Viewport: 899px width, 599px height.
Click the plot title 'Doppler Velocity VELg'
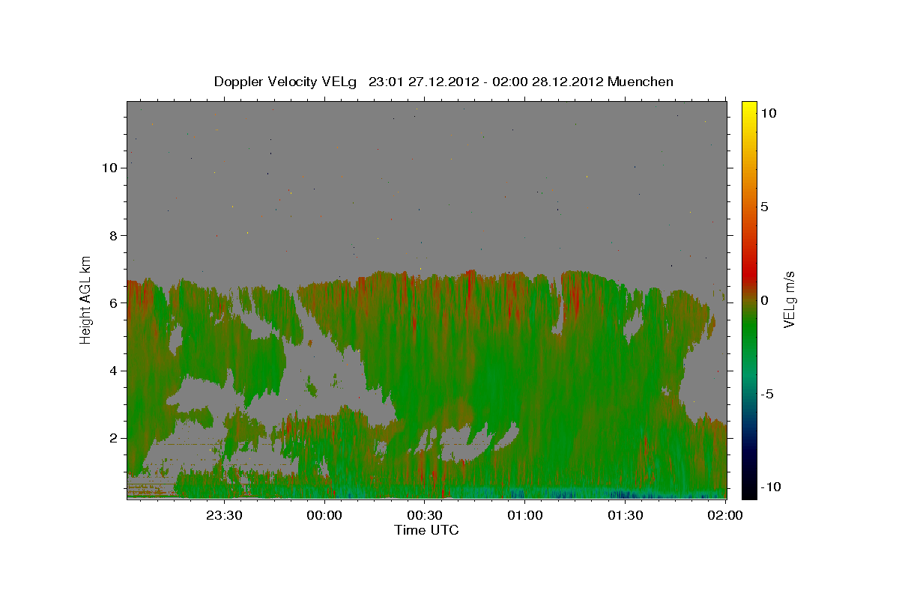286,82
